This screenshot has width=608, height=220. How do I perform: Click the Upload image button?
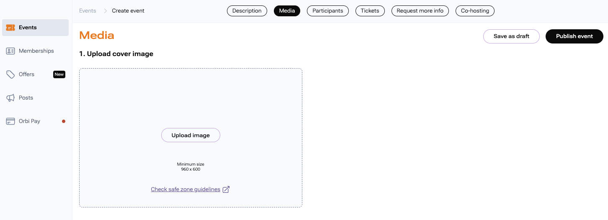click(x=191, y=135)
